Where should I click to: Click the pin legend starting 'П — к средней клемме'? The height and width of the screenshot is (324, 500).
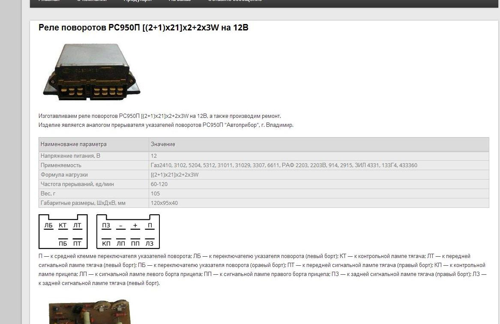(x=263, y=270)
